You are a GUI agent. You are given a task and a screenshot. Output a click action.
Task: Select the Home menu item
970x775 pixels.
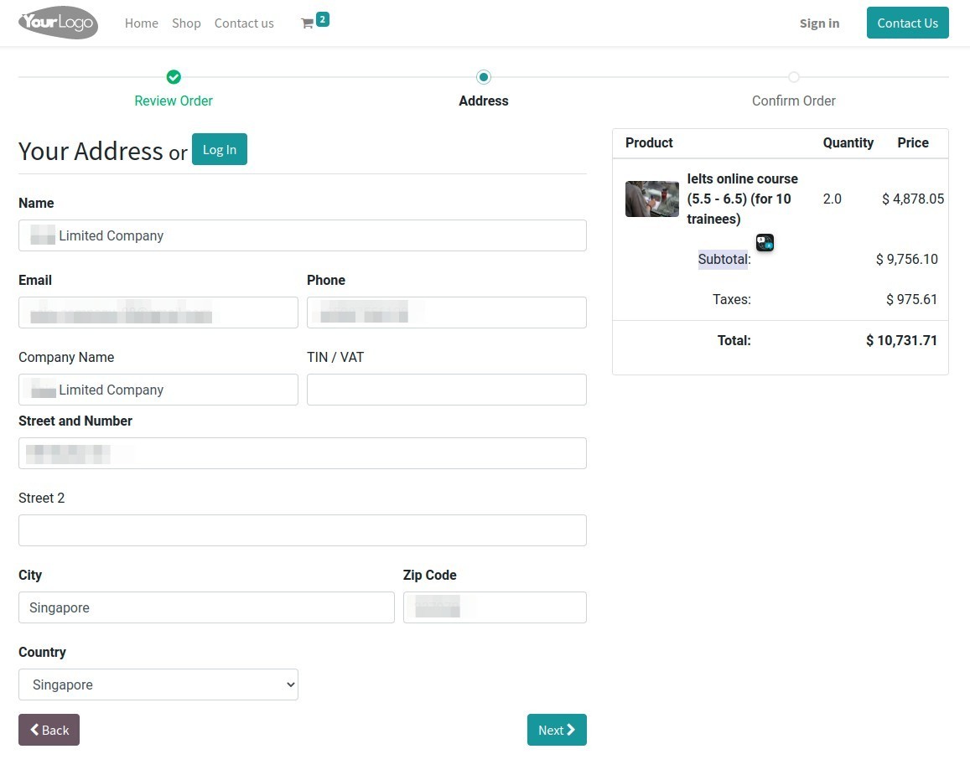click(141, 23)
